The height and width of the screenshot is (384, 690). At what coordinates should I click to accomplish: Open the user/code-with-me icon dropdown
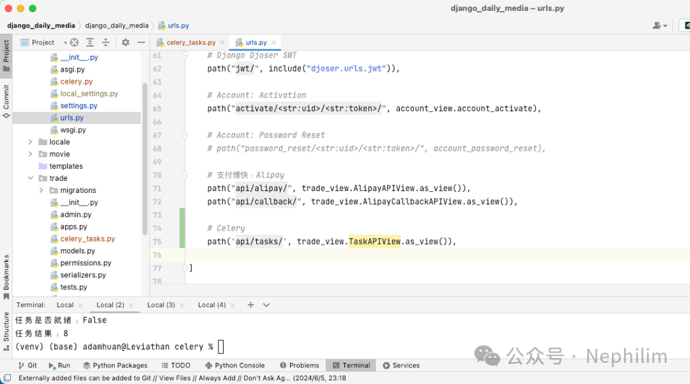click(x=659, y=26)
